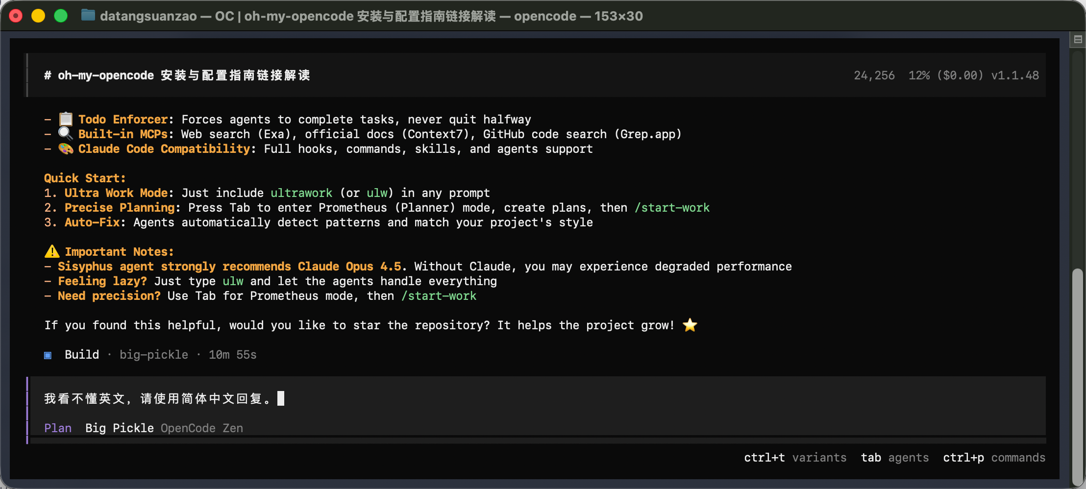This screenshot has height=489, width=1086.
Task: Click the ctrl+t variants shortcut hint
Action: (x=795, y=458)
